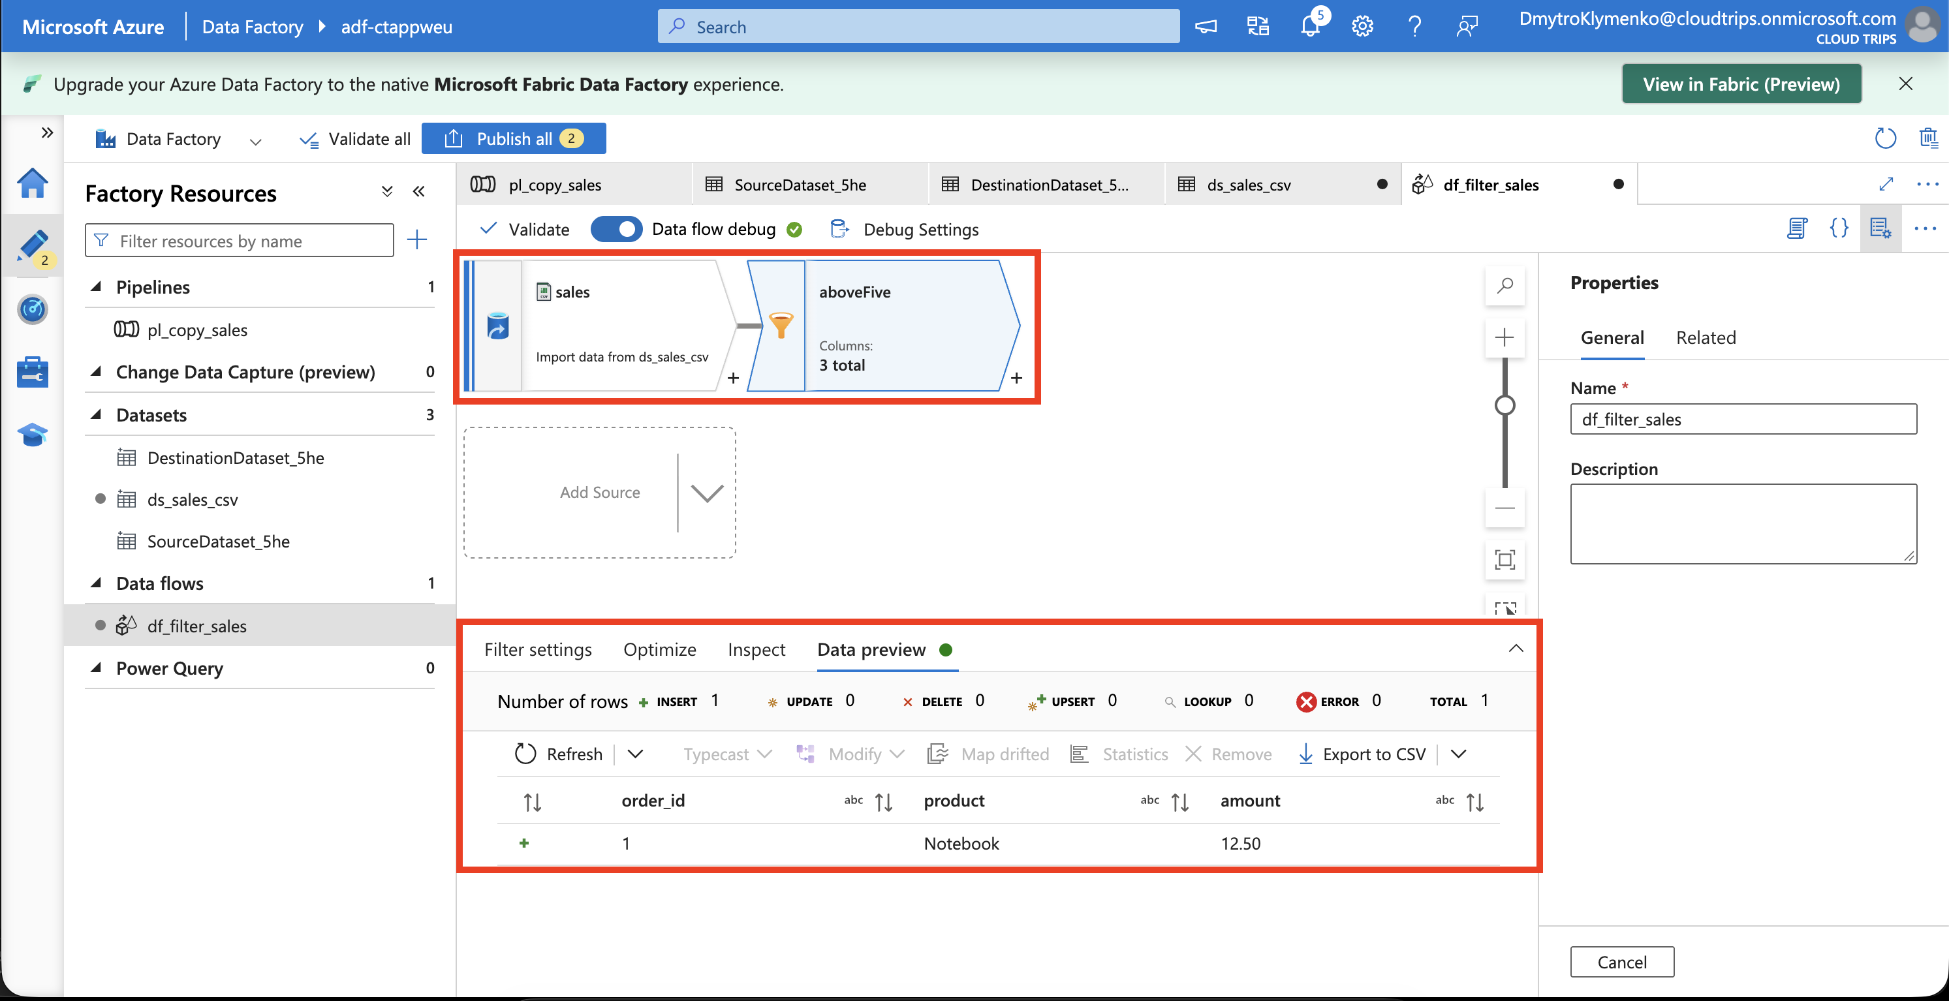Open the Inspect tab
Screen dimensions: 1949x1001
756,649
